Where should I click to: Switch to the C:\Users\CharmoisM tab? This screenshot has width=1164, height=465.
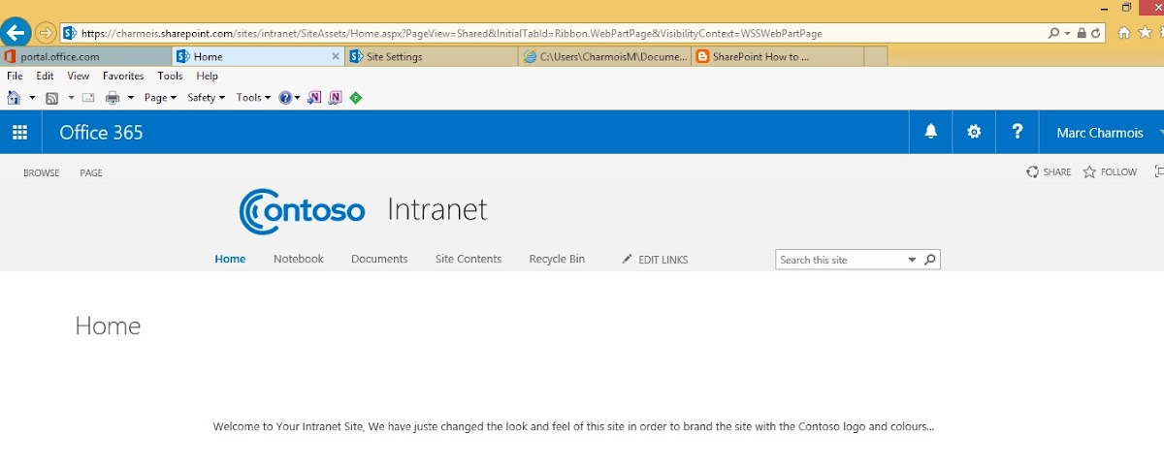click(x=605, y=56)
